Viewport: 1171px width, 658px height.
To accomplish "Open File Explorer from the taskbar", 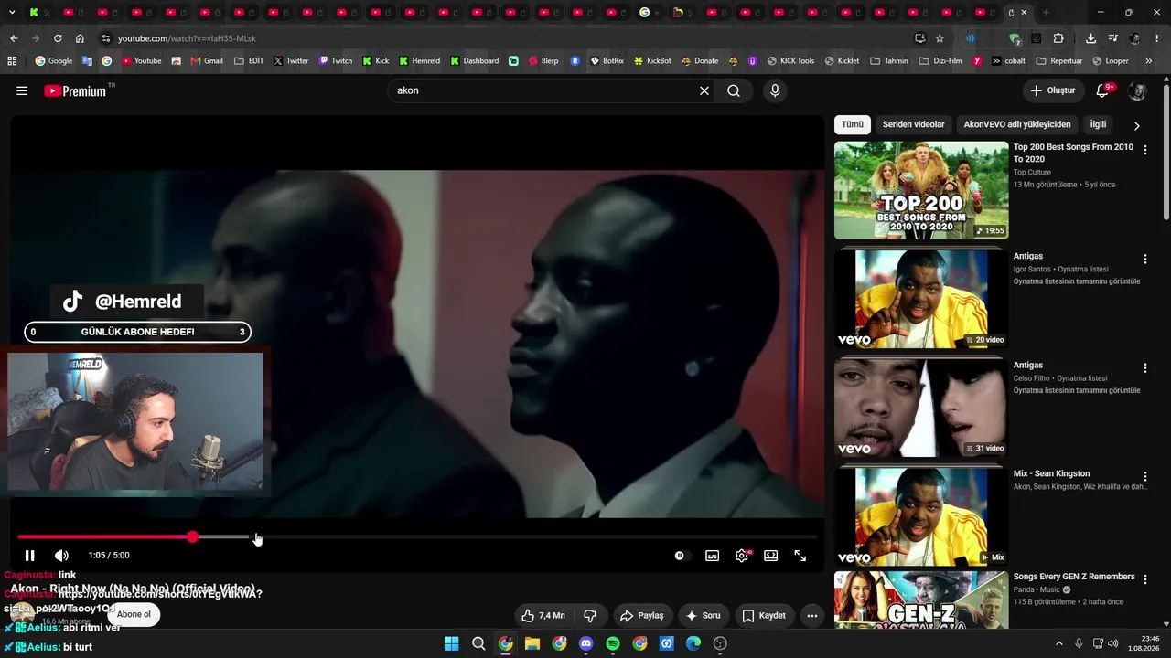I will (x=532, y=643).
